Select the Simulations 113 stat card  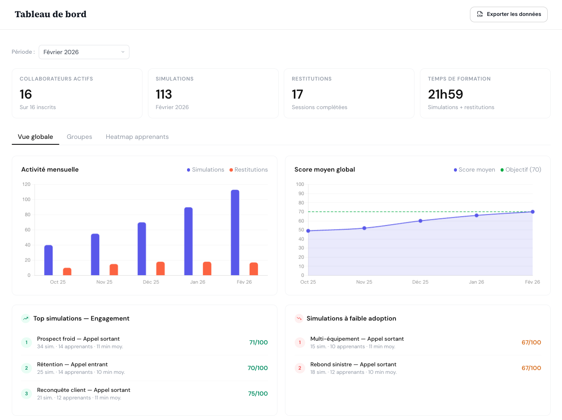coord(213,93)
